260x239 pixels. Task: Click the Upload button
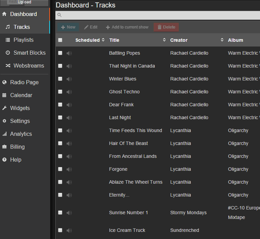(x=24, y=2)
